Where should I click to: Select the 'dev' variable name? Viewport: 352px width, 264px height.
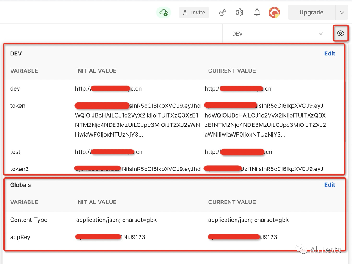[x=15, y=88]
